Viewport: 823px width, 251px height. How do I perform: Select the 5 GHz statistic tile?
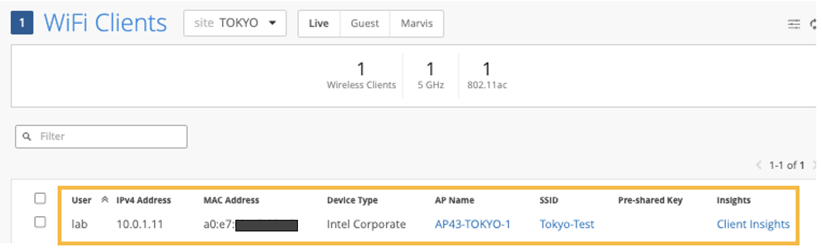(431, 76)
